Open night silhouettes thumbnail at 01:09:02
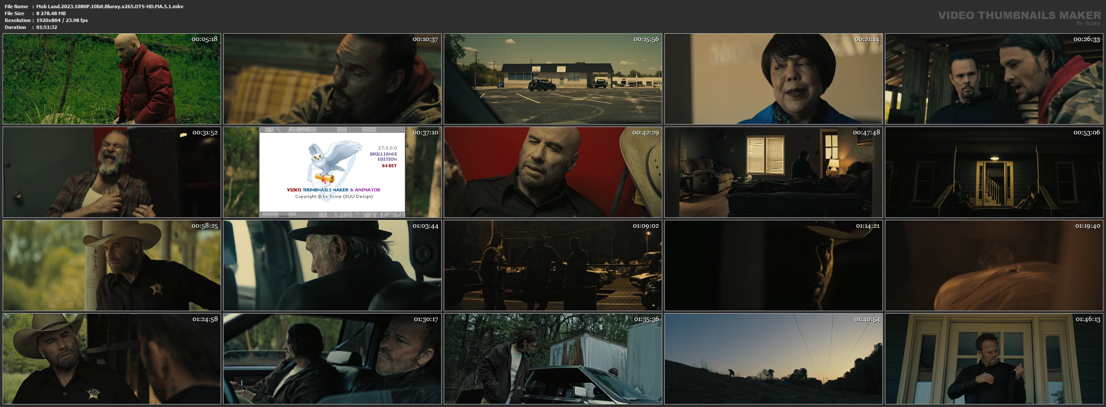The height and width of the screenshot is (407, 1106). [x=552, y=265]
